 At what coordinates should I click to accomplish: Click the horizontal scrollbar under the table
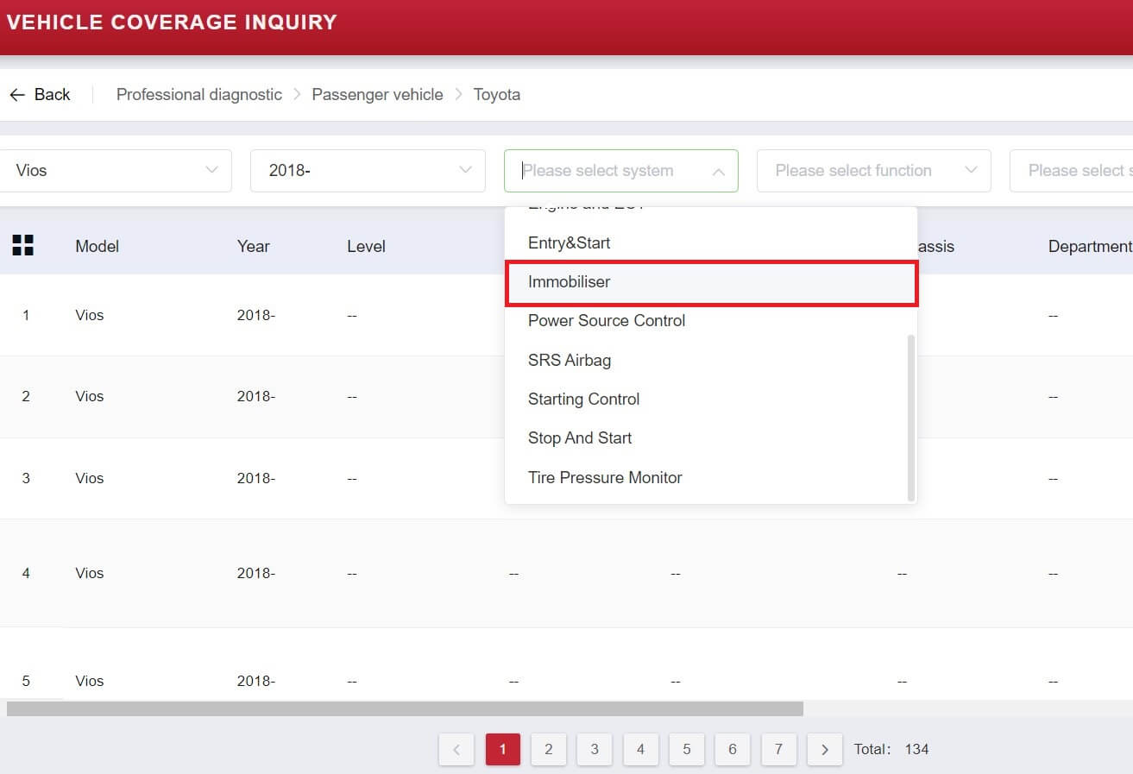point(406,708)
